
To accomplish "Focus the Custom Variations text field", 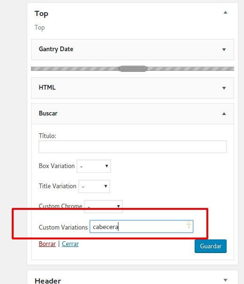I will [x=142, y=227].
